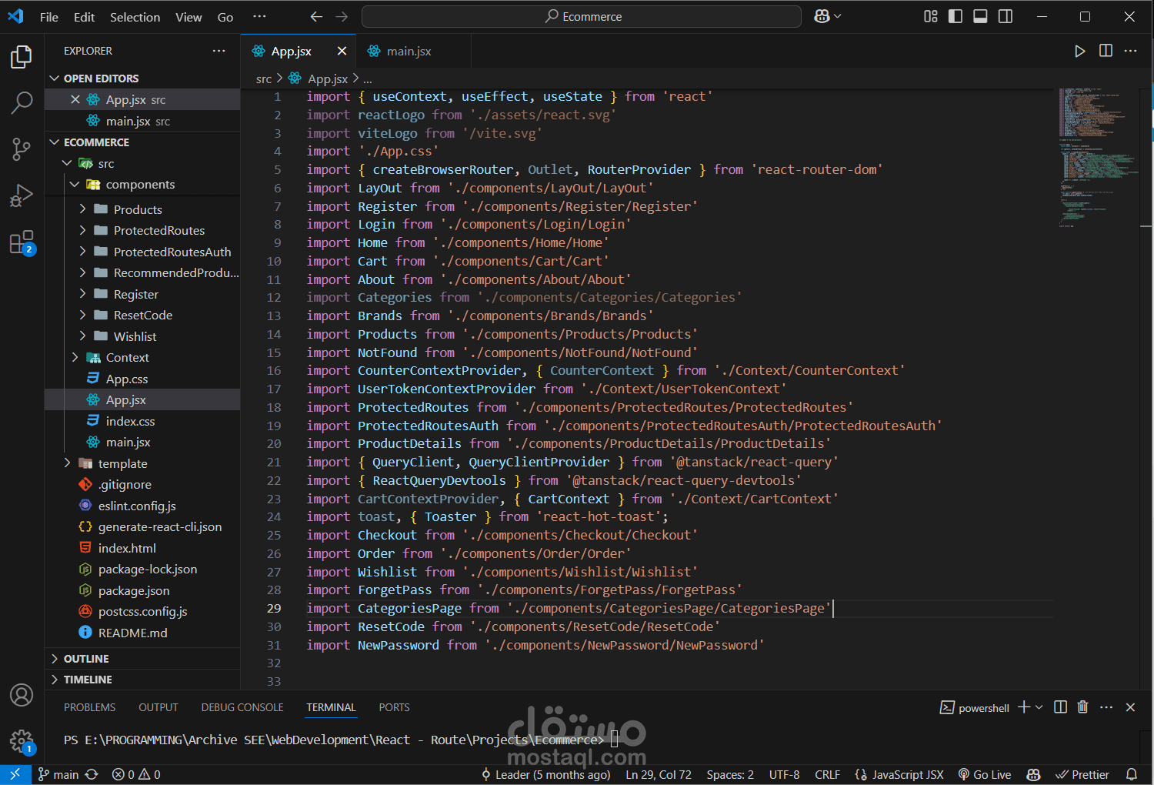Open the Manage gear menu
This screenshot has height=785, width=1154.
22,741
